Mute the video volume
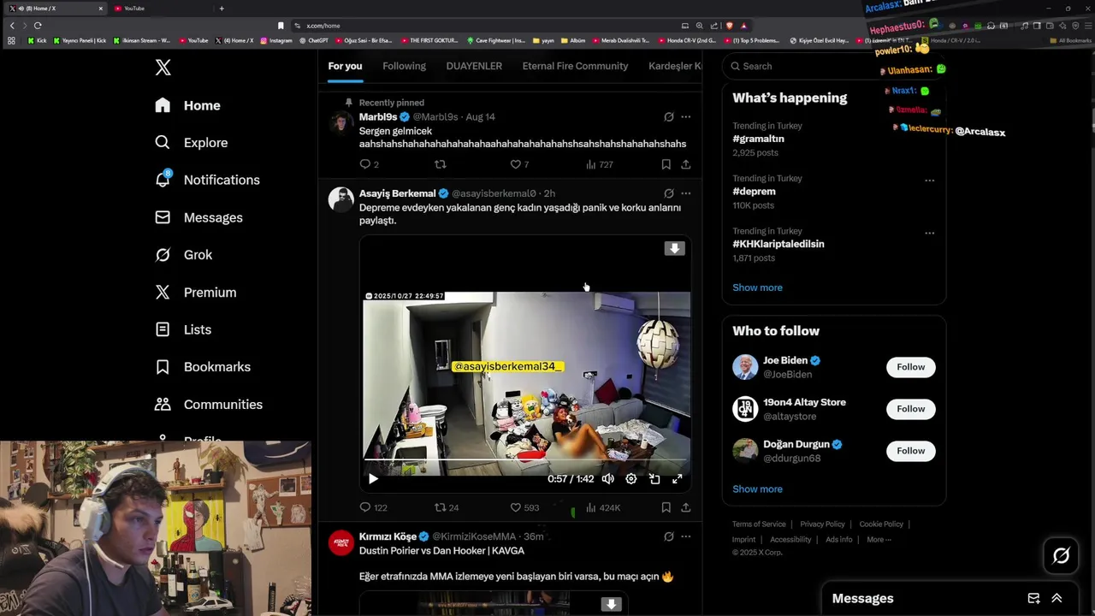This screenshot has width=1095, height=616. pos(608,479)
